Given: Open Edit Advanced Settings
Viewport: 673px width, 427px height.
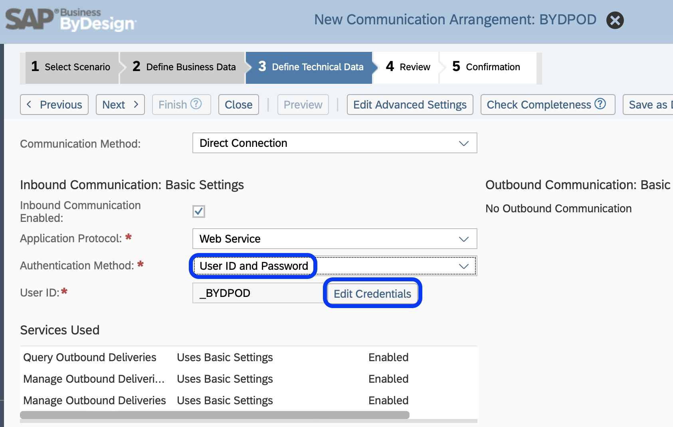Looking at the screenshot, I should click(x=410, y=105).
